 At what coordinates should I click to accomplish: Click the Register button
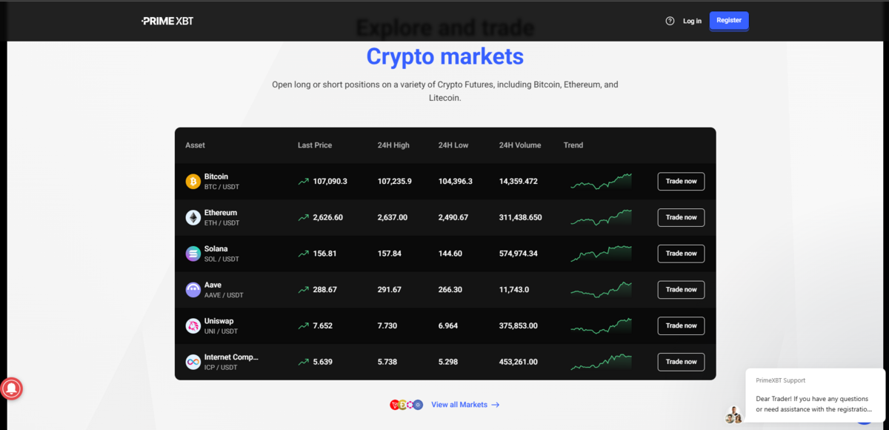[728, 21]
